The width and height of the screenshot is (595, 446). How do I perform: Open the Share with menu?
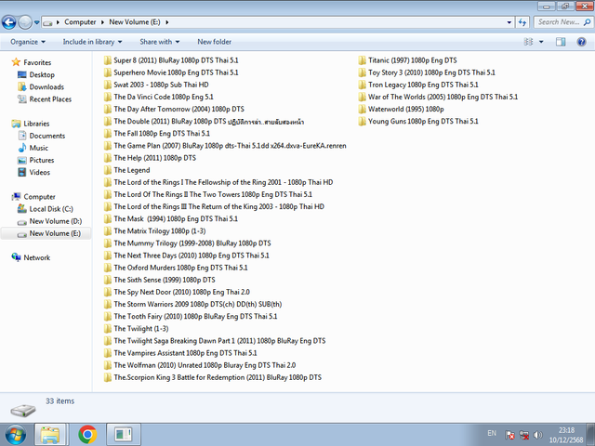coord(159,42)
